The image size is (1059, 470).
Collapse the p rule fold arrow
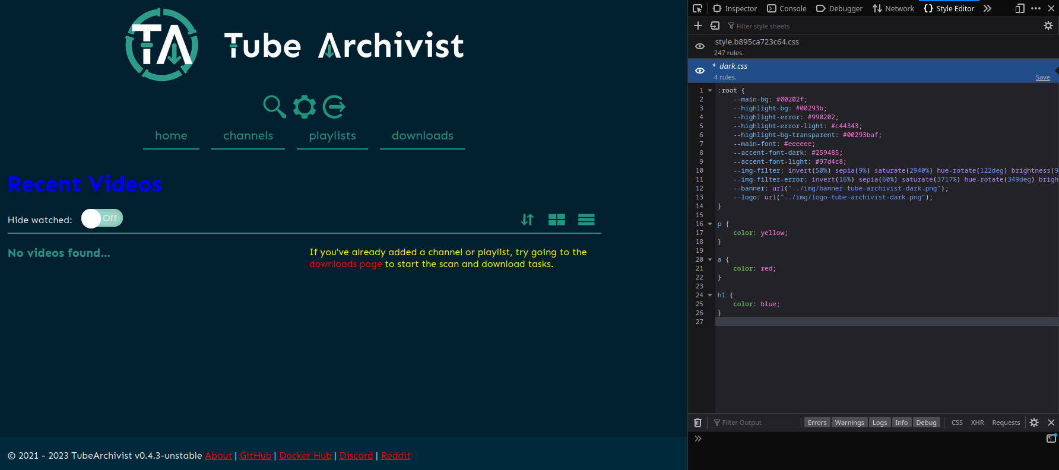click(x=710, y=224)
